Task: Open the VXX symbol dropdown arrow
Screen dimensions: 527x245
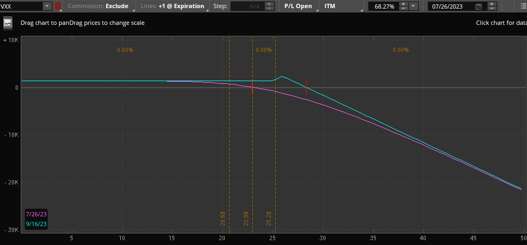Action: tap(47, 6)
